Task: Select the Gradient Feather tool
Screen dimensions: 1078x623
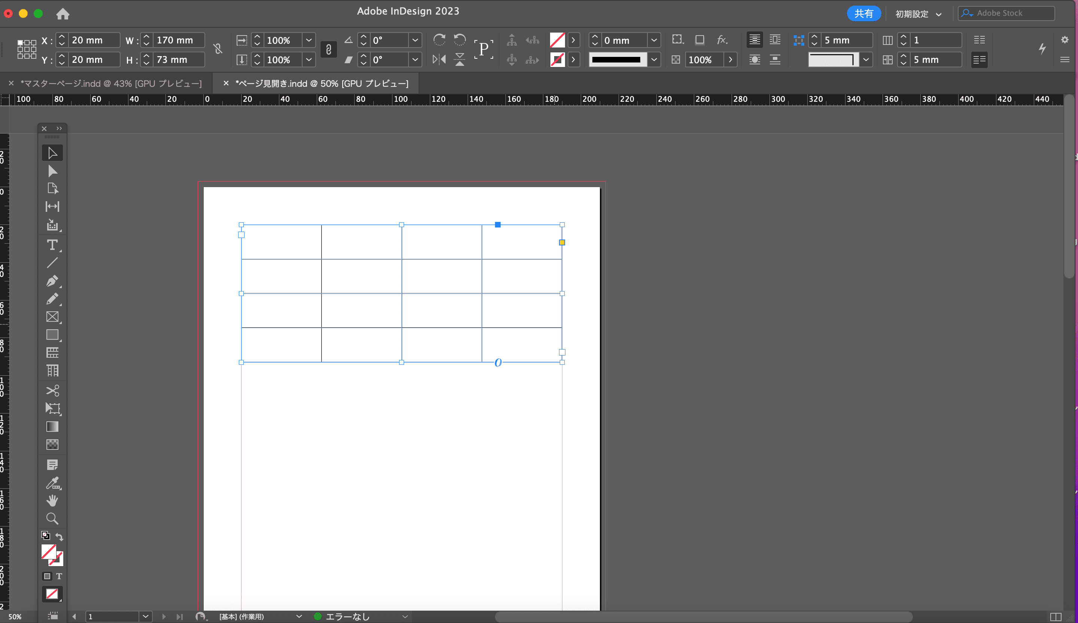Action: 52,445
